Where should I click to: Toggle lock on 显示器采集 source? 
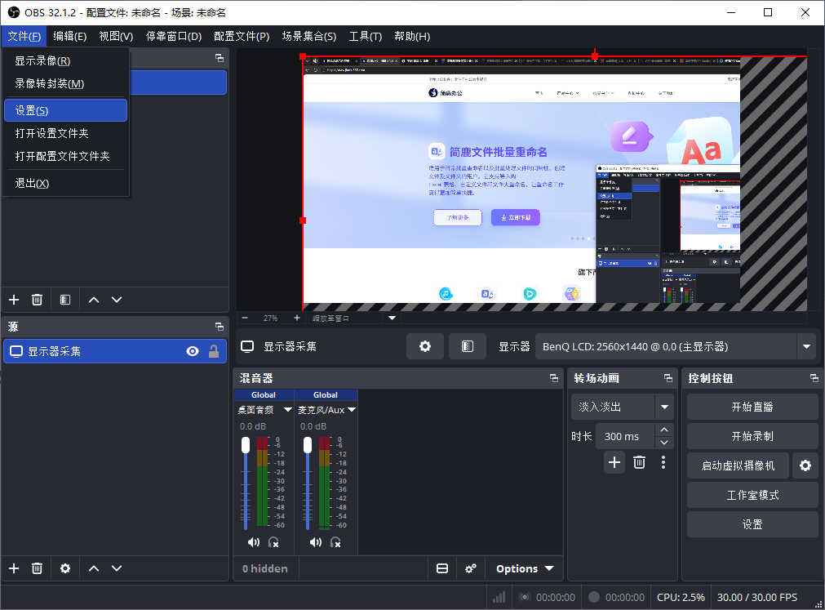[x=214, y=351]
